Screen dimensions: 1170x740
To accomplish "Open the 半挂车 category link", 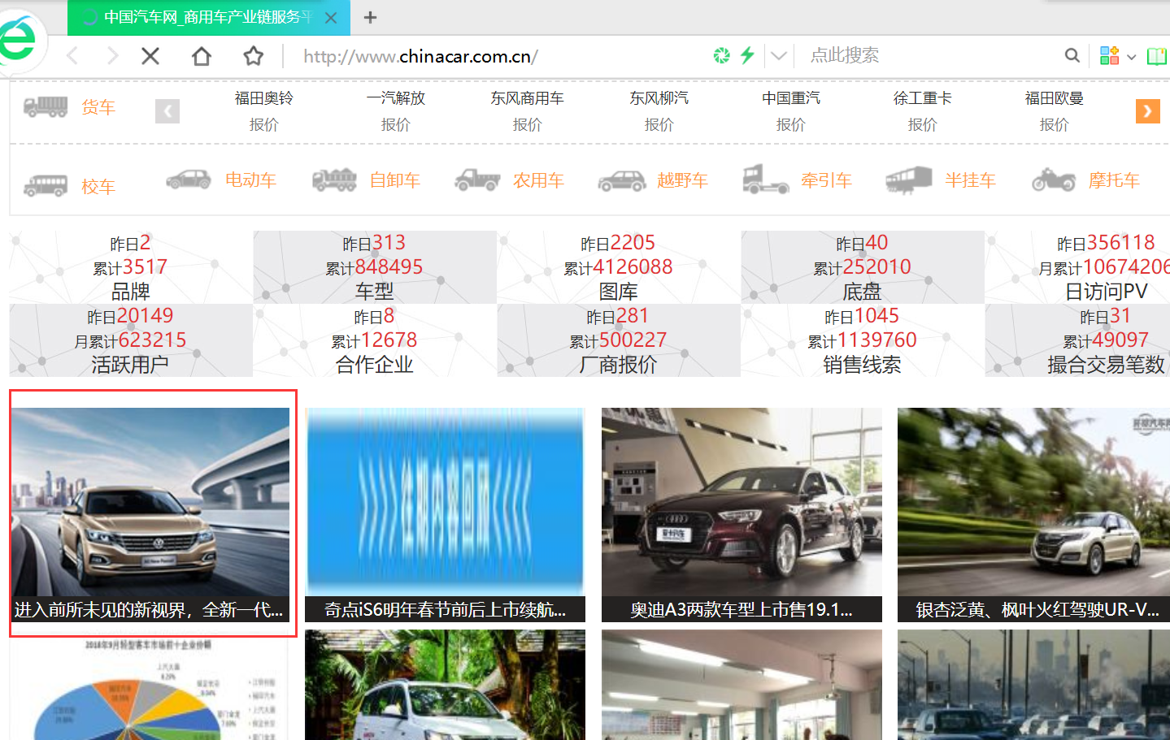I will point(970,180).
